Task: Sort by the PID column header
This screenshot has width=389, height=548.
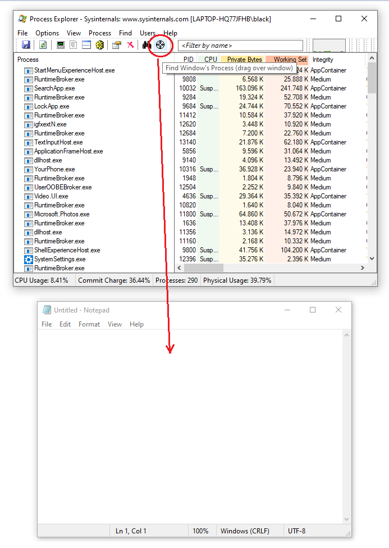Action: point(188,60)
